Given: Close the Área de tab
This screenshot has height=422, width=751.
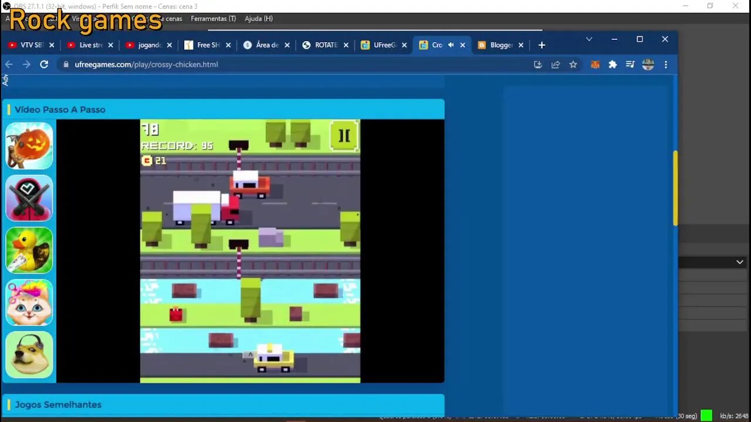Looking at the screenshot, I should [x=287, y=45].
